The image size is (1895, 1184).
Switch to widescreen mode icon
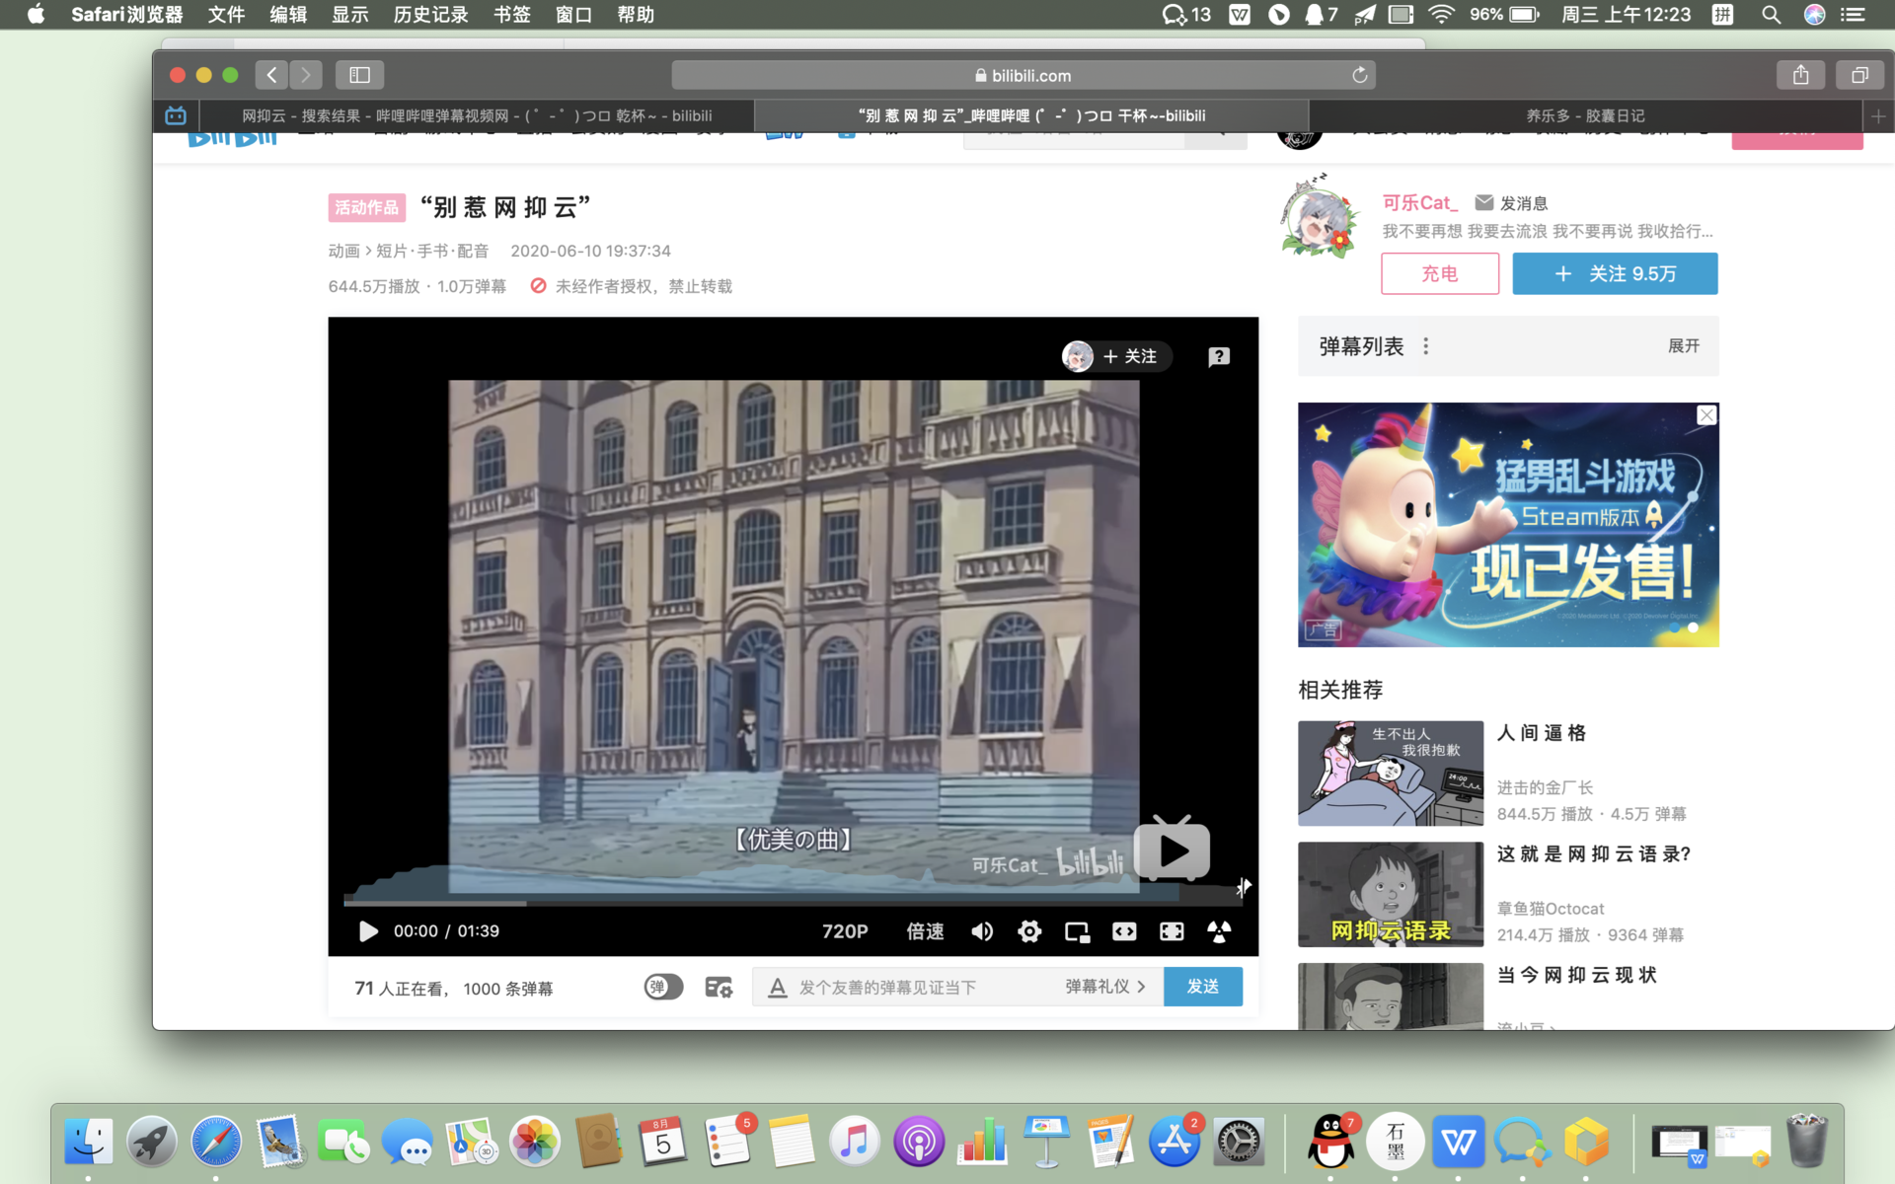click(x=1124, y=931)
